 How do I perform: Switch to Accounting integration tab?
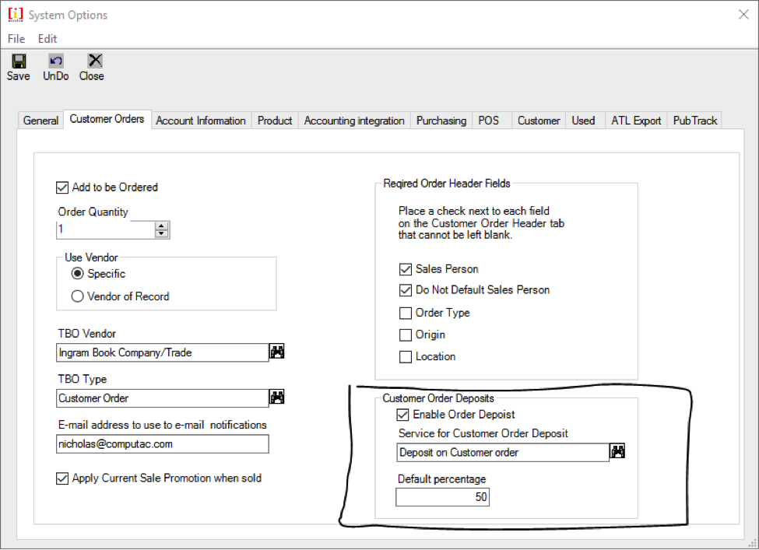[x=354, y=121]
